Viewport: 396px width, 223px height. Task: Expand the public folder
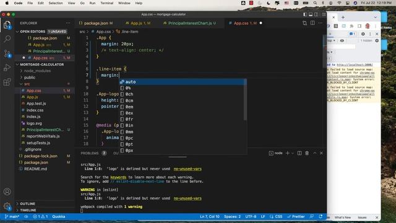[30, 77]
